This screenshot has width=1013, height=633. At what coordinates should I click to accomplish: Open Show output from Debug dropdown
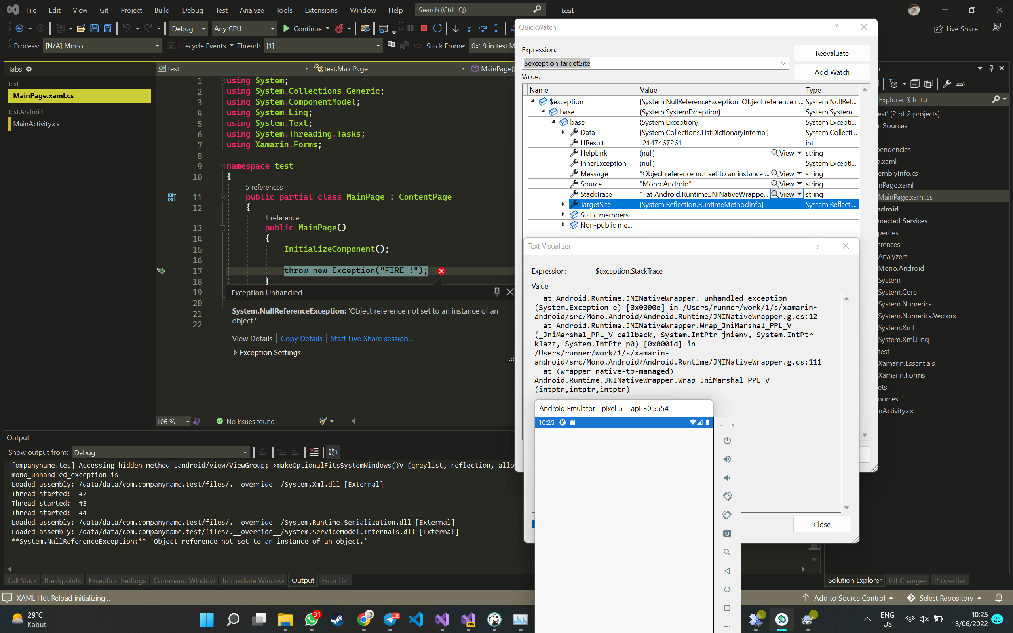pyautogui.click(x=161, y=452)
